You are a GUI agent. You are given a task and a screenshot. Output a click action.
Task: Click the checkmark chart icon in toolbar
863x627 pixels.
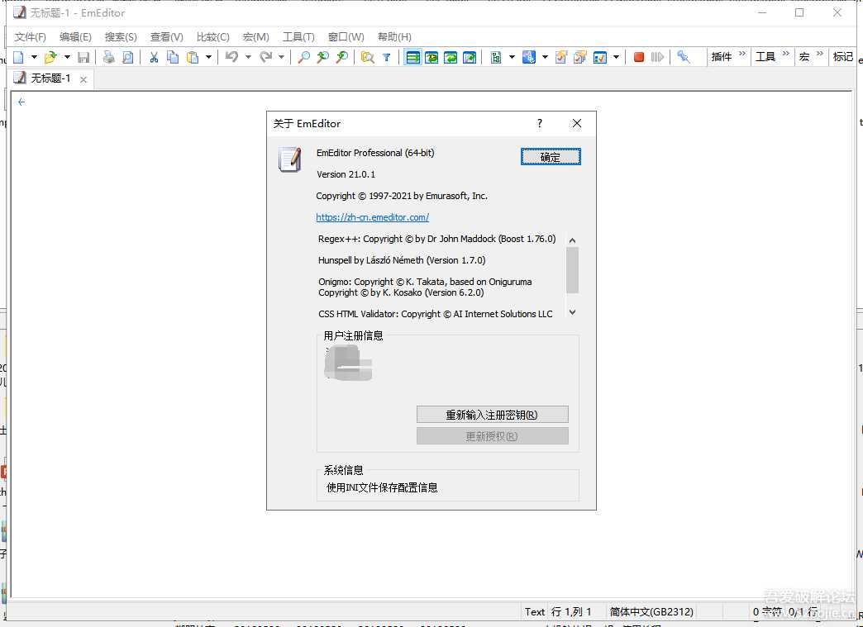coord(600,57)
